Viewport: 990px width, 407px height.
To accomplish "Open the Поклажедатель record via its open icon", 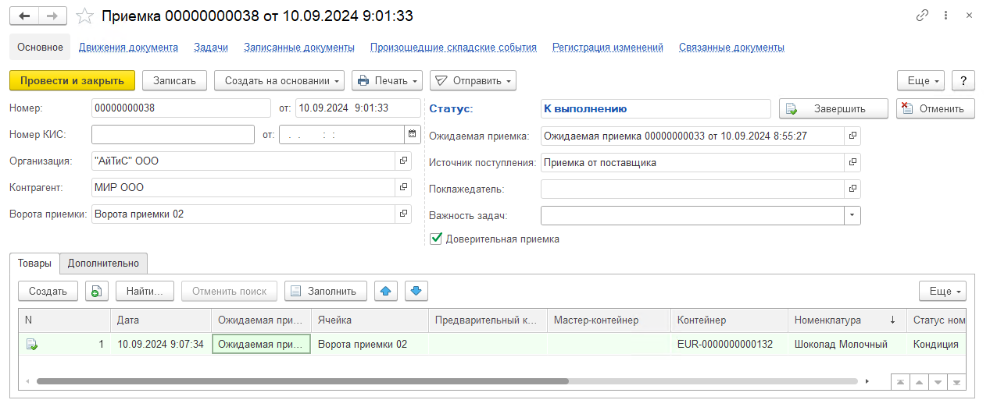I will (852, 189).
